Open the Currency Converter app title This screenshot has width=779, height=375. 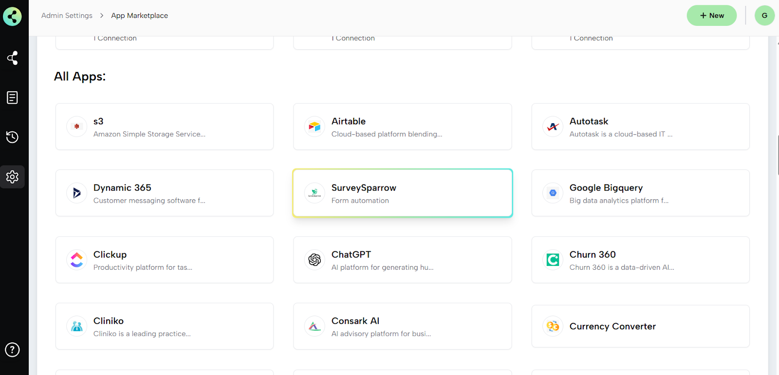(612, 326)
